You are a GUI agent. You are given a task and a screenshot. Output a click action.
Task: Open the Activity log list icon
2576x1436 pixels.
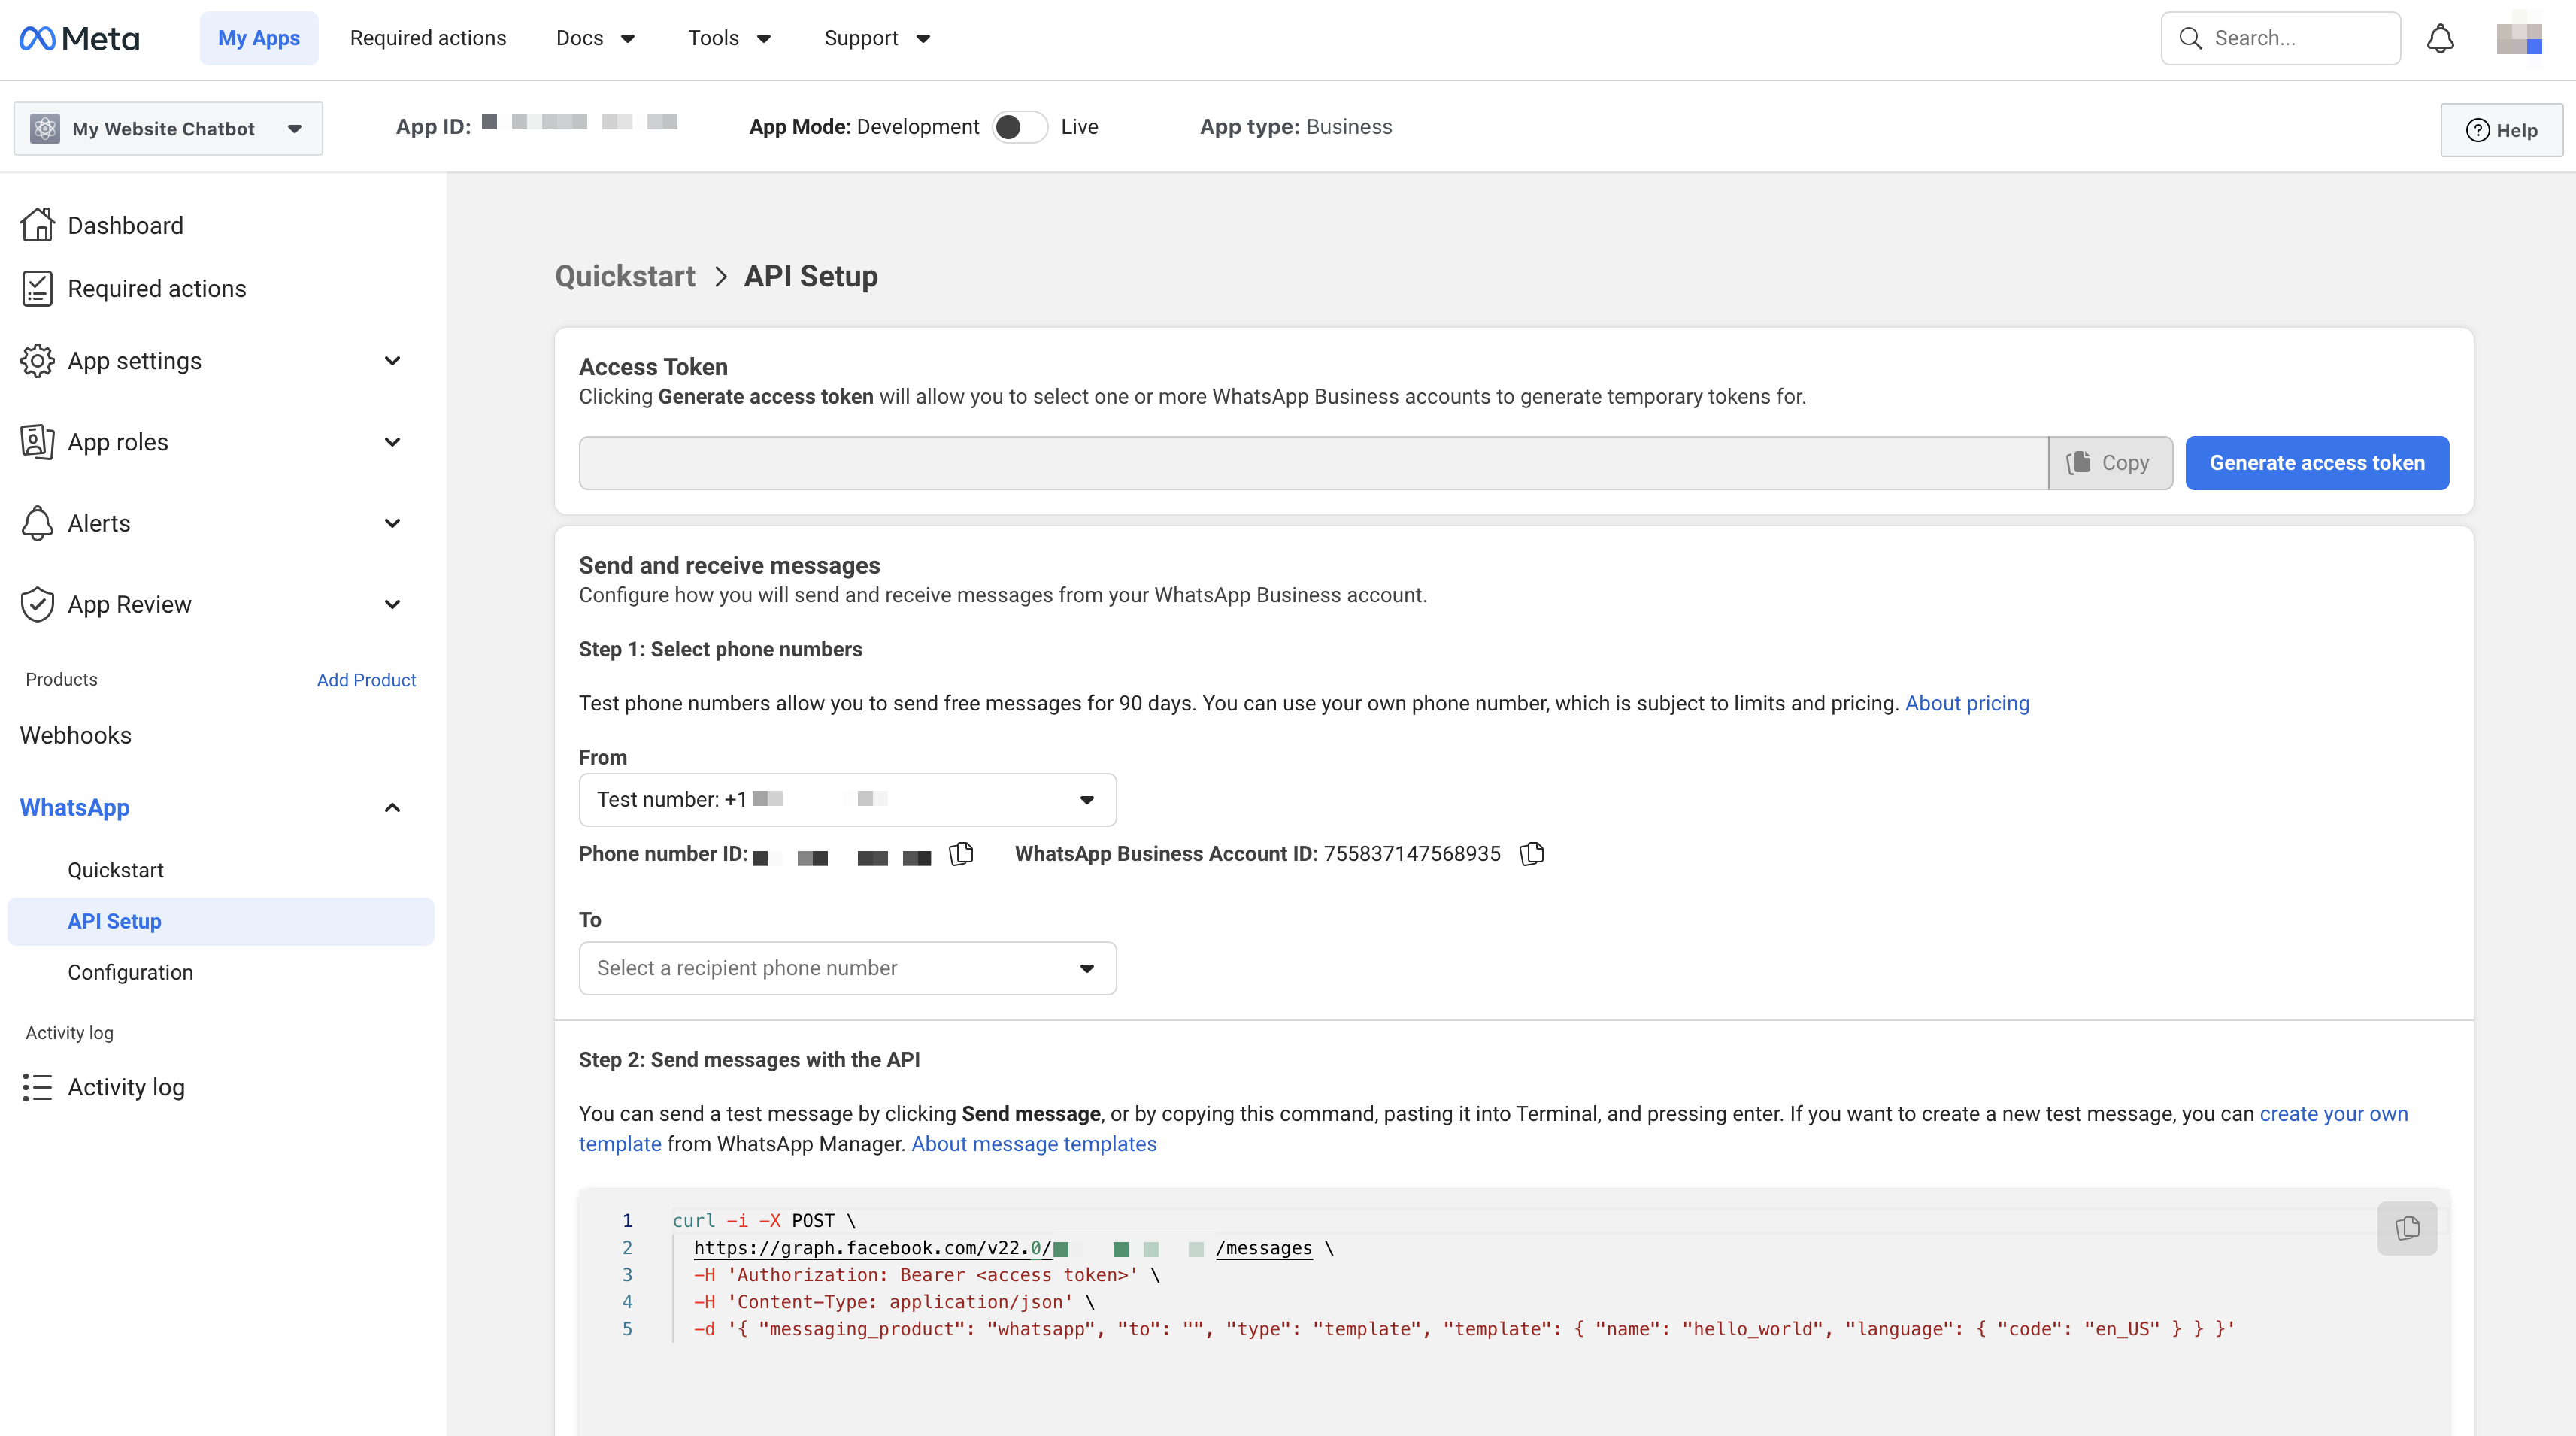coord(37,1087)
